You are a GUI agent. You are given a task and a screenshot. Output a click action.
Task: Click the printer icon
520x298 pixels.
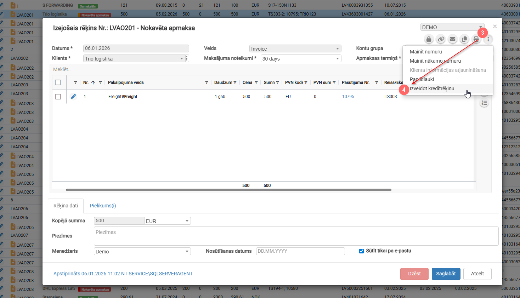click(x=476, y=39)
